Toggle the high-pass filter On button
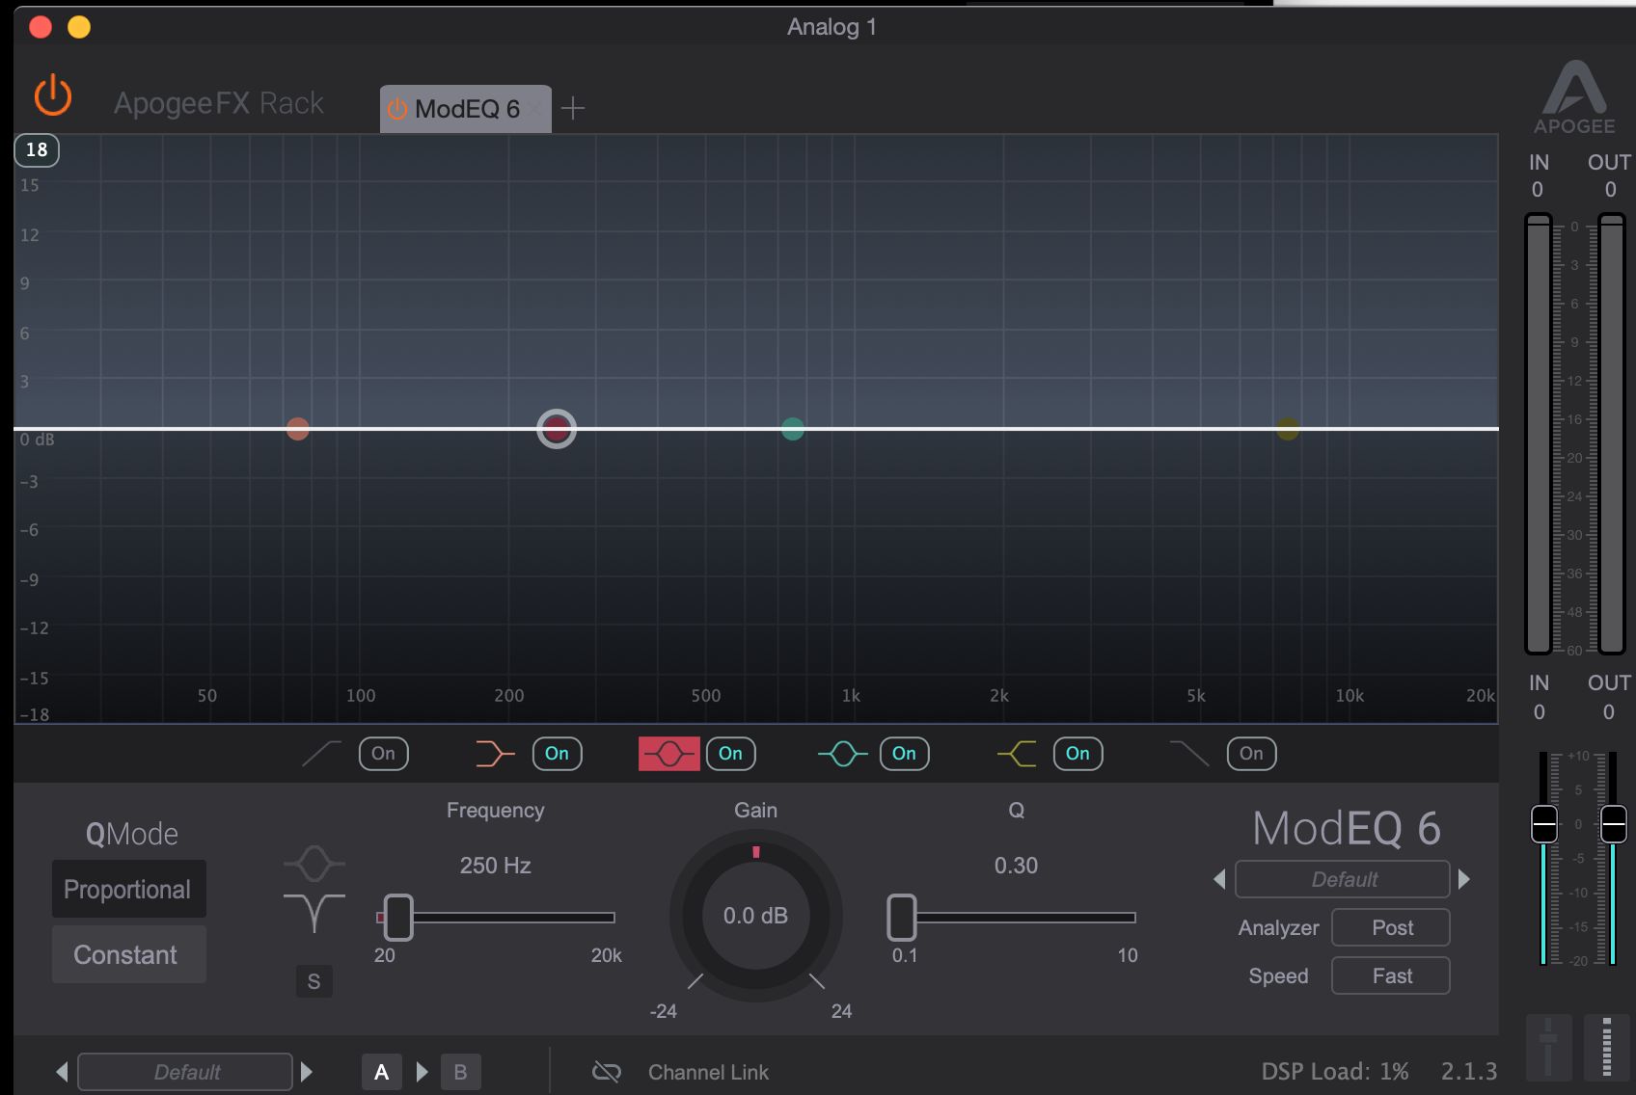This screenshot has height=1095, width=1636. tap(384, 754)
